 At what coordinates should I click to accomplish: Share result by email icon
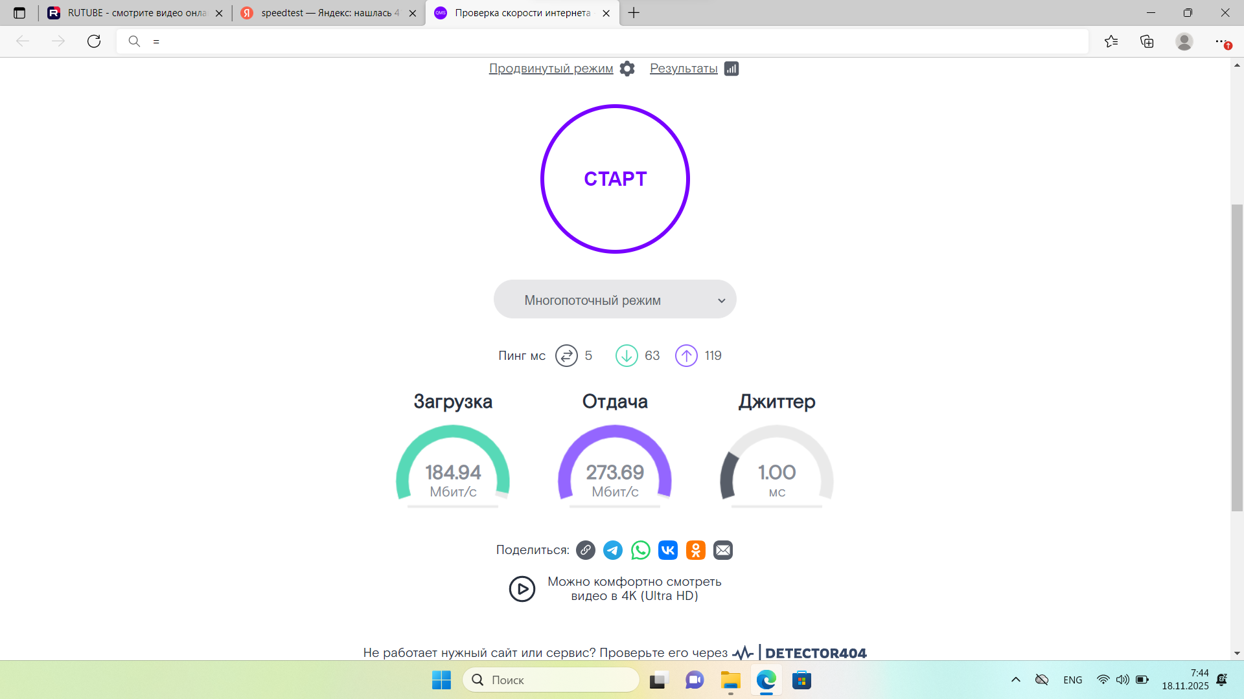point(723,550)
